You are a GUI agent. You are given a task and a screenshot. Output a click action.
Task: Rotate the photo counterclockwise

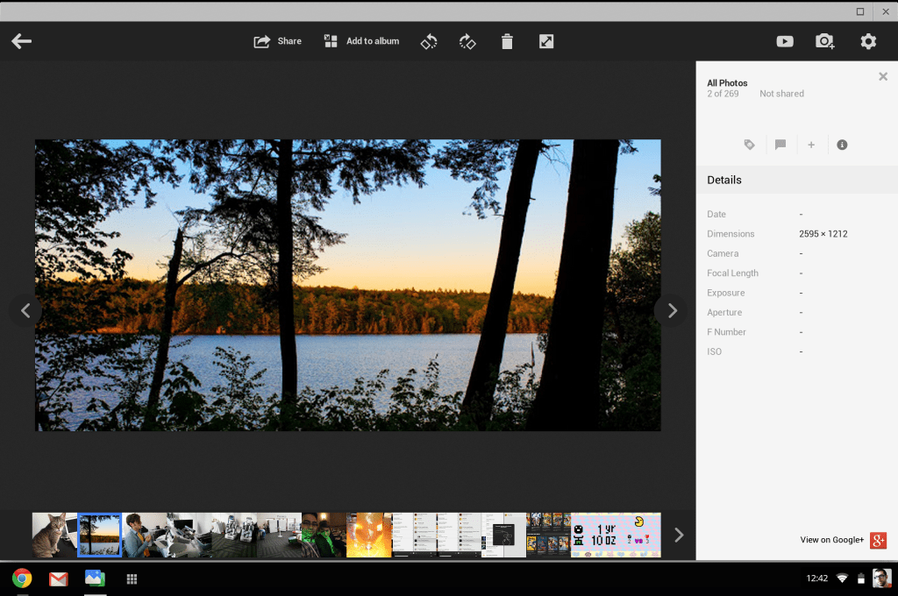pos(428,41)
